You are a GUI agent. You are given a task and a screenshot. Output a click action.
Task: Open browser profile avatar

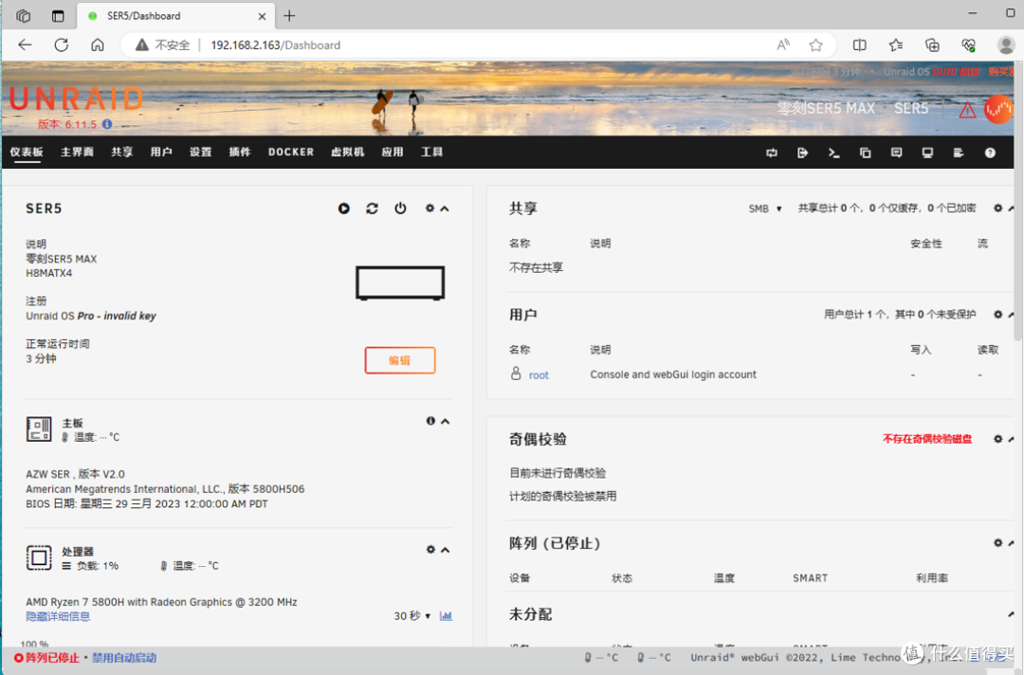[1006, 46]
